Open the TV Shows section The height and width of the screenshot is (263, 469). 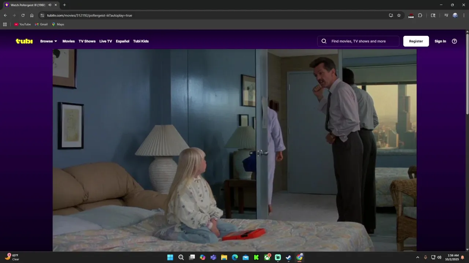click(x=87, y=41)
